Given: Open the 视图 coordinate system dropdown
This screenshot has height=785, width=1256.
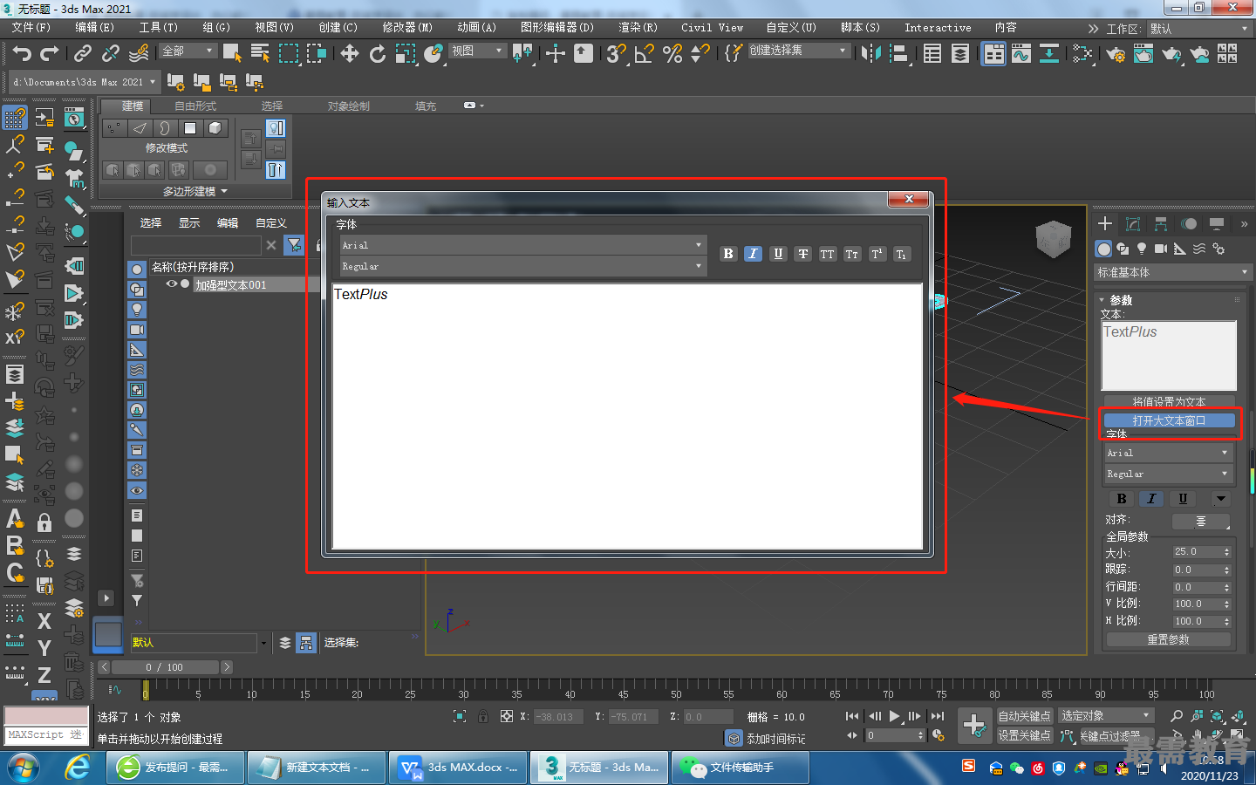Looking at the screenshot, I should click(x=476, y=51).
